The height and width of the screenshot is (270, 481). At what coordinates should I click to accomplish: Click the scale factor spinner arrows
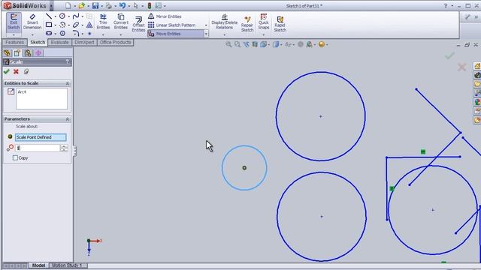pos(64,148)
